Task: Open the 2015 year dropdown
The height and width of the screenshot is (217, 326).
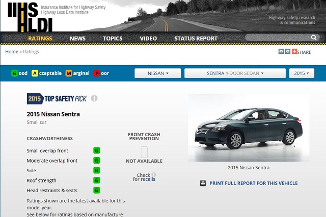Action: click(x=302, y=73)
